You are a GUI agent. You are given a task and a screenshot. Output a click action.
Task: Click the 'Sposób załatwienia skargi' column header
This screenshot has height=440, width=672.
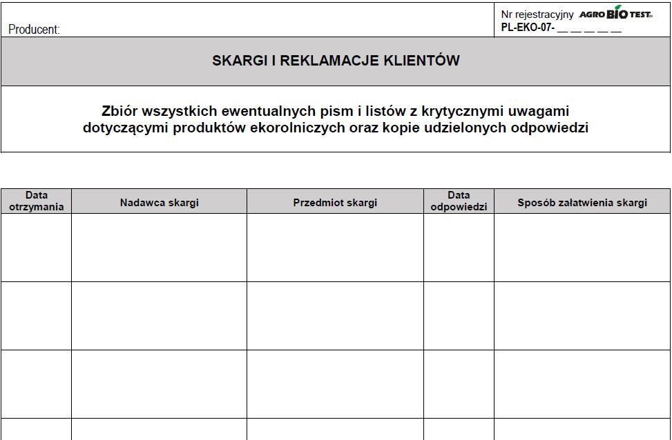(x=582, y=201)
